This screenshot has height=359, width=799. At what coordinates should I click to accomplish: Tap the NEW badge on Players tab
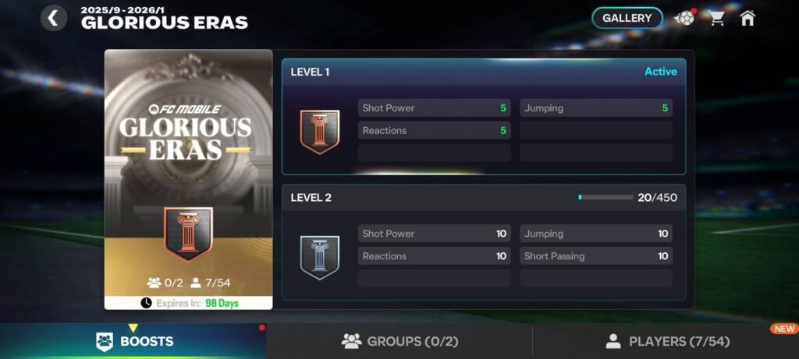pyautogui.click(x=783, y=329)
